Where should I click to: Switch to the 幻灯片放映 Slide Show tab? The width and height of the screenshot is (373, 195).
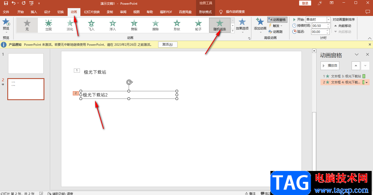pyautogui.click(x=92, y=12)
